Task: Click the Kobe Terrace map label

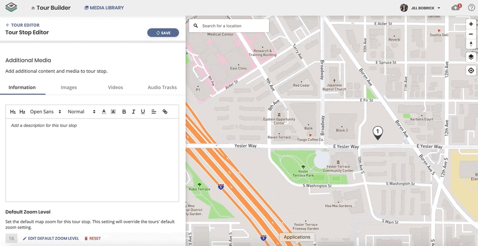Action: coord(199,189)
